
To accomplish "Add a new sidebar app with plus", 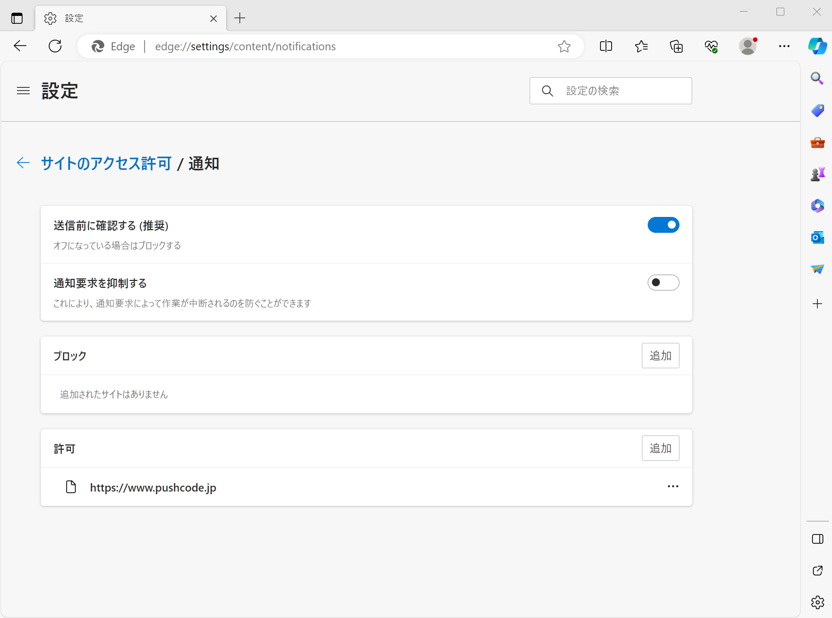I will coord(817,304).
